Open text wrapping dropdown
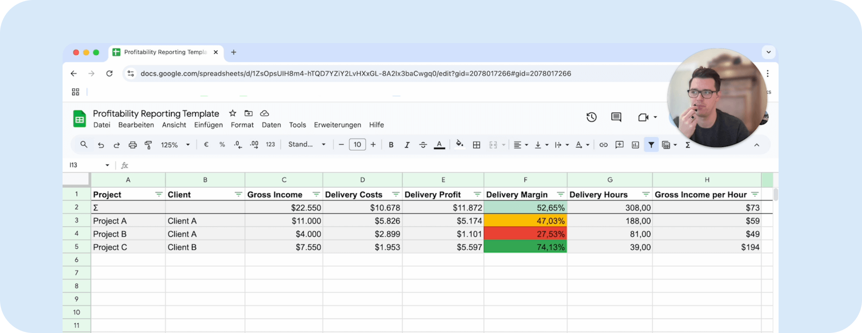Screen dimensions: 862x333 [x=561, y=145]
